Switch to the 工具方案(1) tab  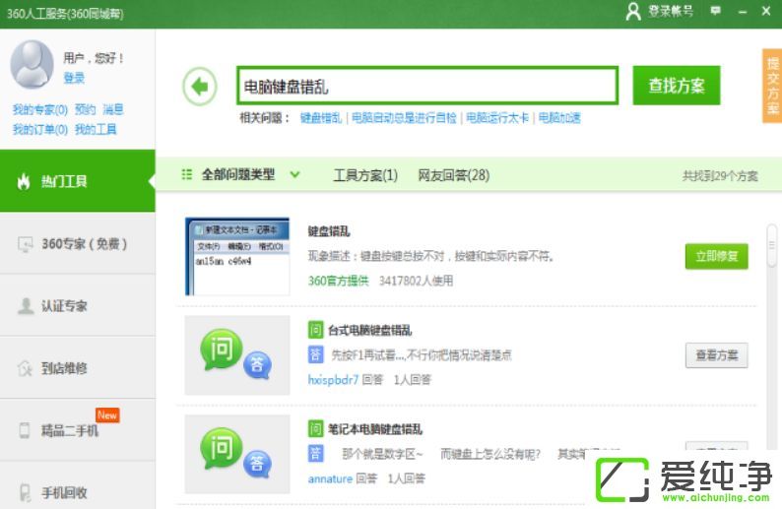[x=365, y=175]
